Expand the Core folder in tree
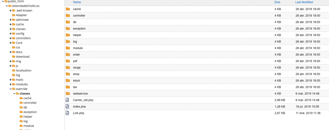Viewport: 329px width, 130px height. pyautogui.click(x=10, y=43)
